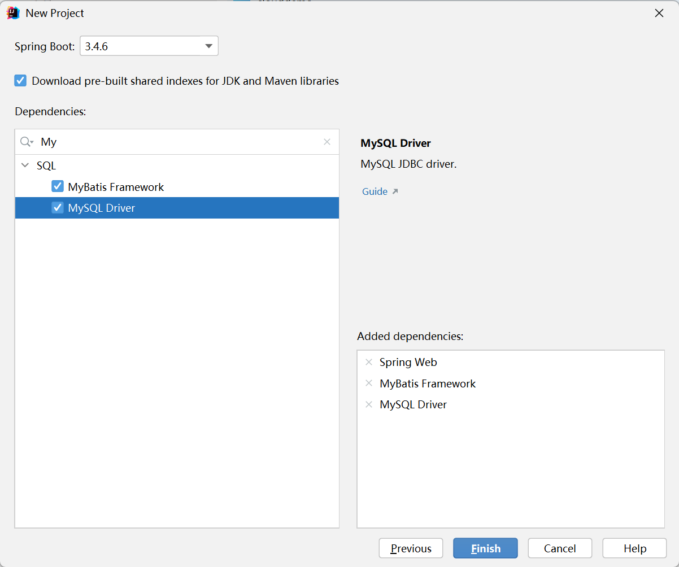Select the MySQL Driver row in tree
This screenshot has height=567, width=679.
pyautogui.click(x=177, y=208)
